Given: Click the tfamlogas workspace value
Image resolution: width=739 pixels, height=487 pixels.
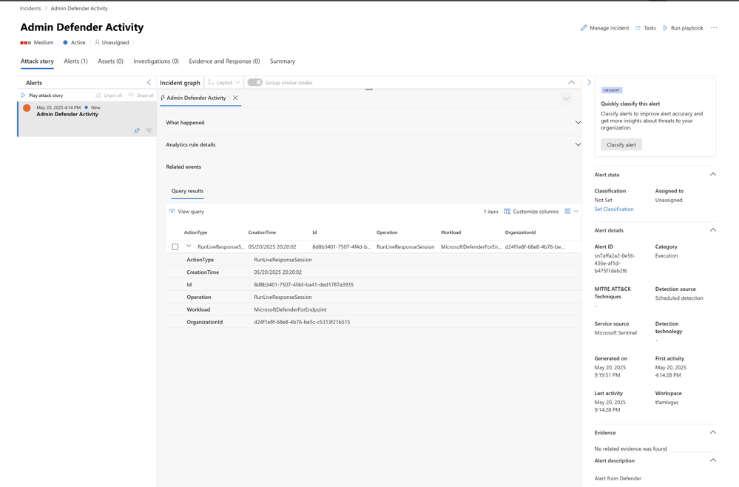Looking at the screenshot, I should (667, 402).
